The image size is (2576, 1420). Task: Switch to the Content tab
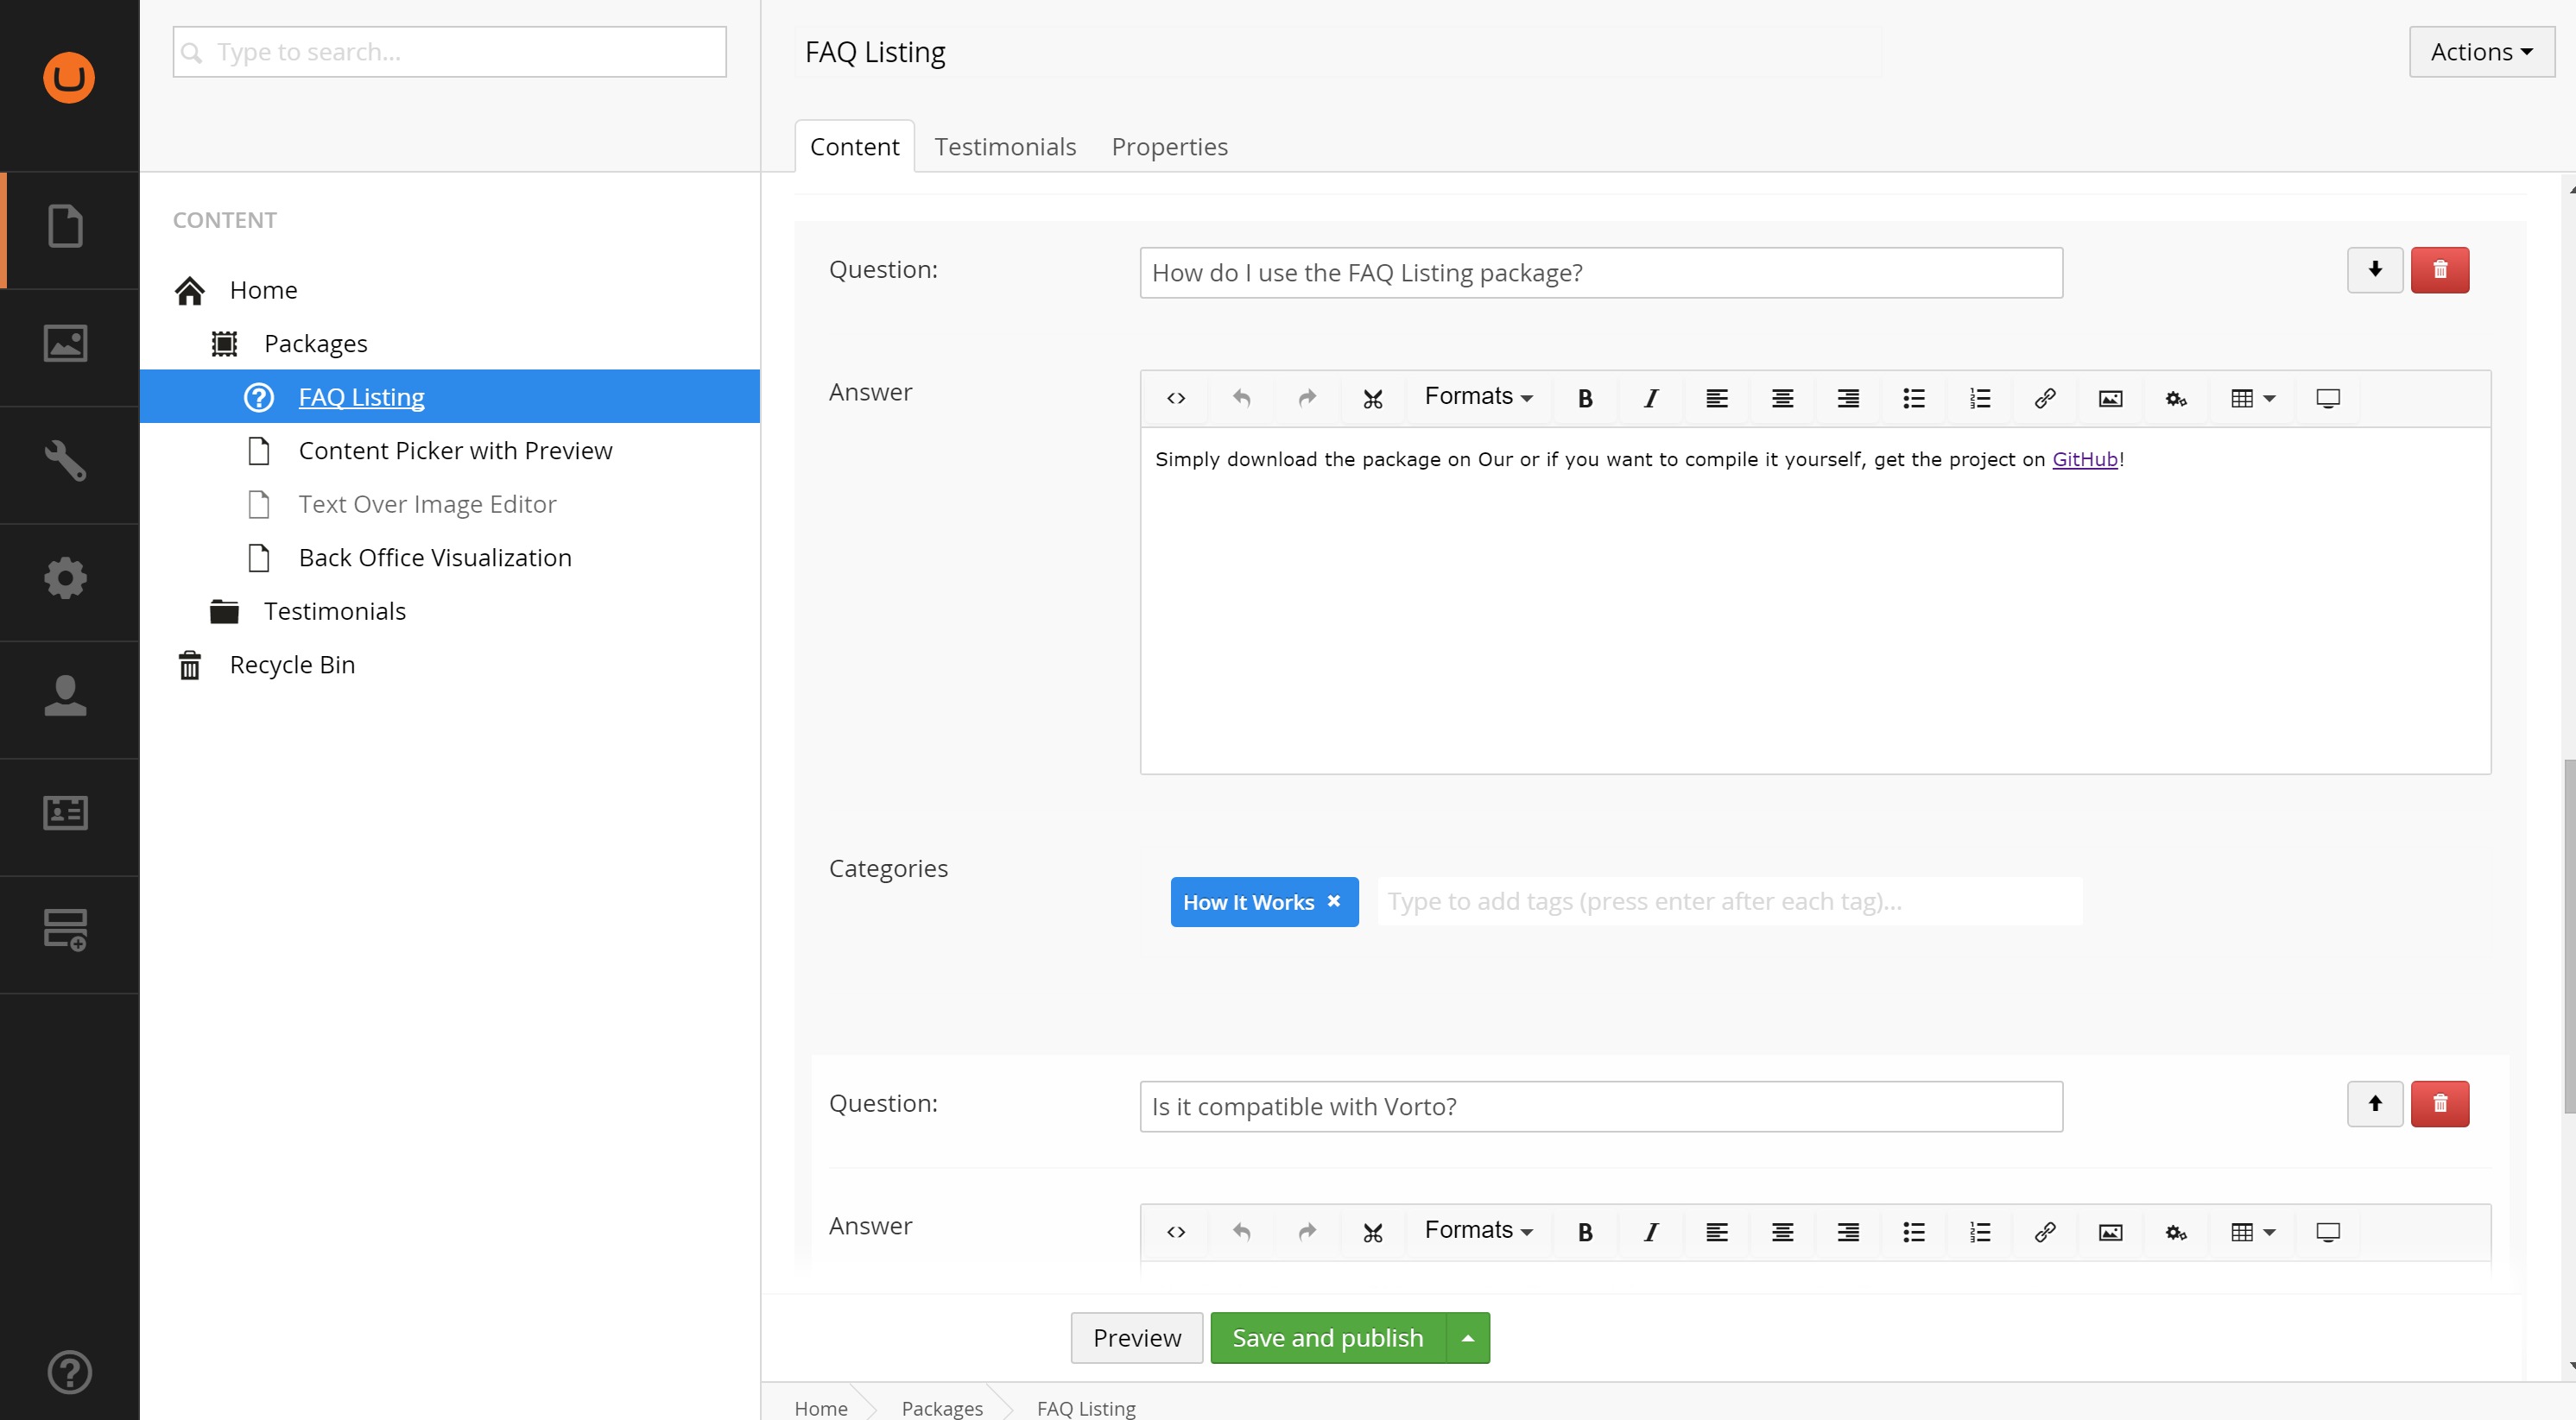tap(854, 147)
